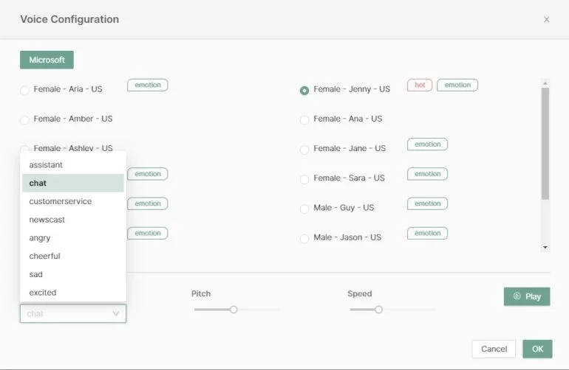Click the Speed slider handle
Image resolution: width=569 pixels, height=370 pixels.
378,310
